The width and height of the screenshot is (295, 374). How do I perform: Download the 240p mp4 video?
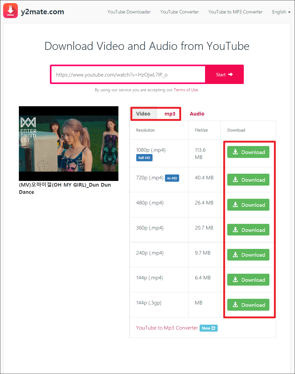tap(248, 255)
